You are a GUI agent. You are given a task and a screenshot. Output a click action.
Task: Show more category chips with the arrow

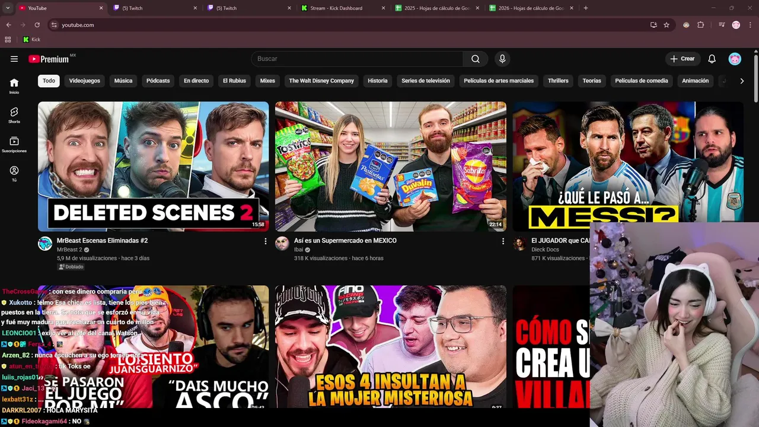click(742, 81)
